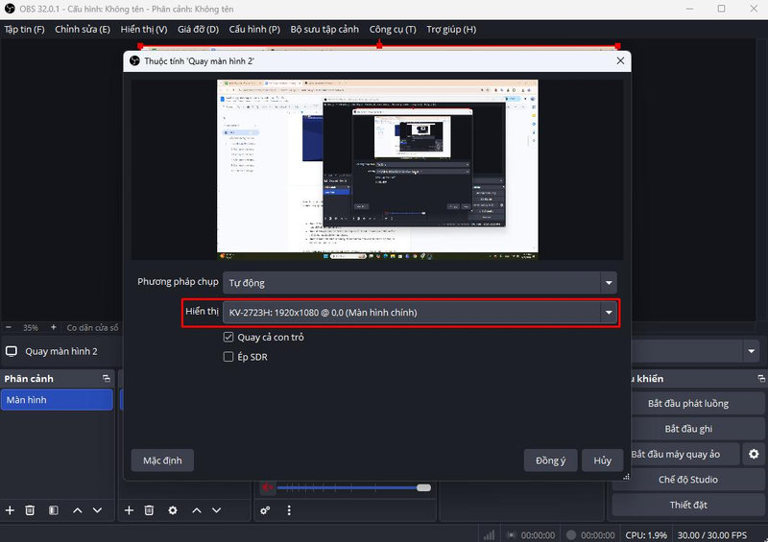768x542 pixels.
Task: Open the Hiển thị (V) menu
Action: click(143, 30)
